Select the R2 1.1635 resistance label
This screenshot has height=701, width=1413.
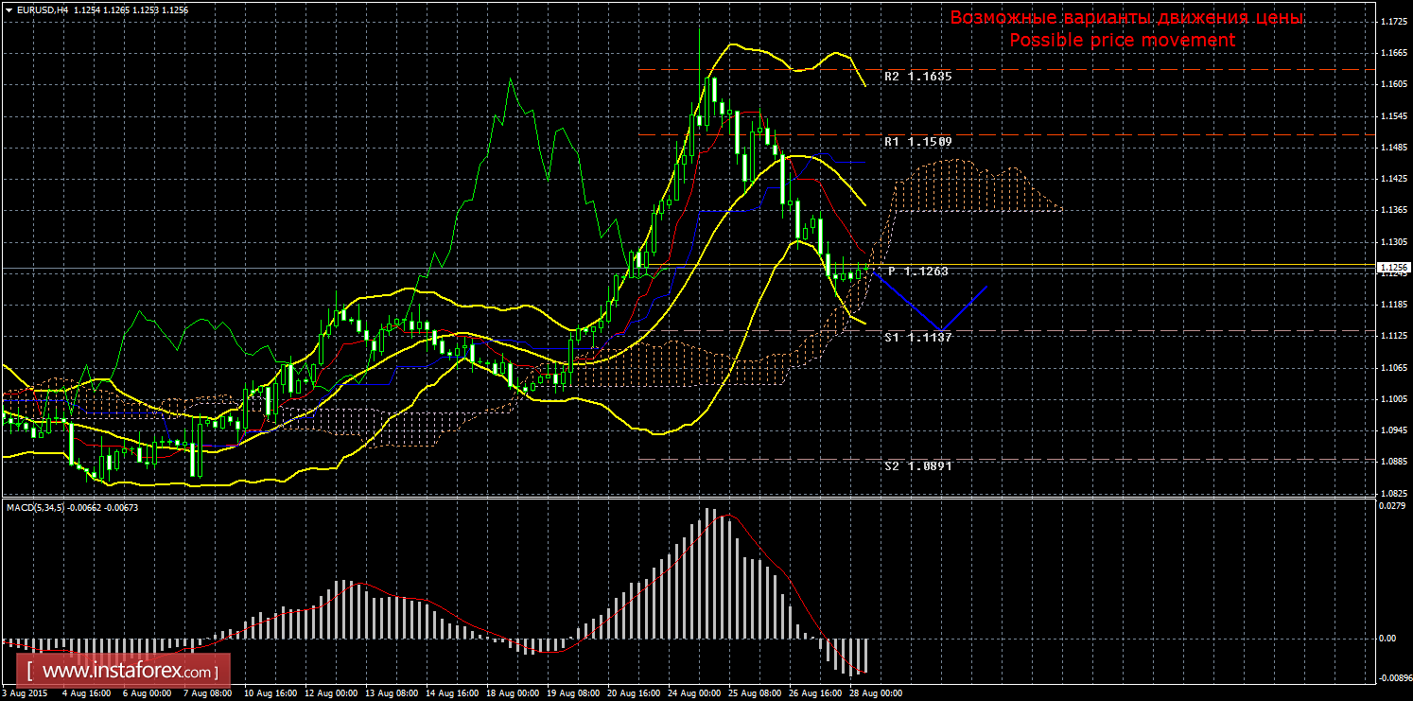pos(917,76)
